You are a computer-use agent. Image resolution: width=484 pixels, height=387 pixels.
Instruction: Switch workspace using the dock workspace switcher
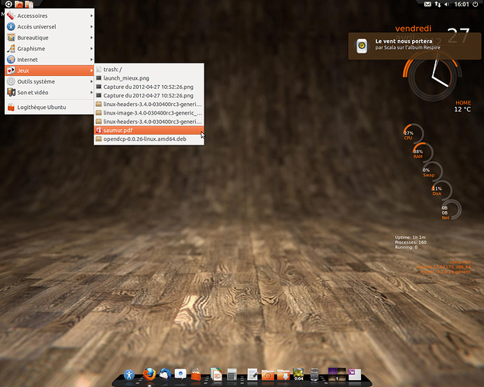pyautogui.click(x=337, y=374)
